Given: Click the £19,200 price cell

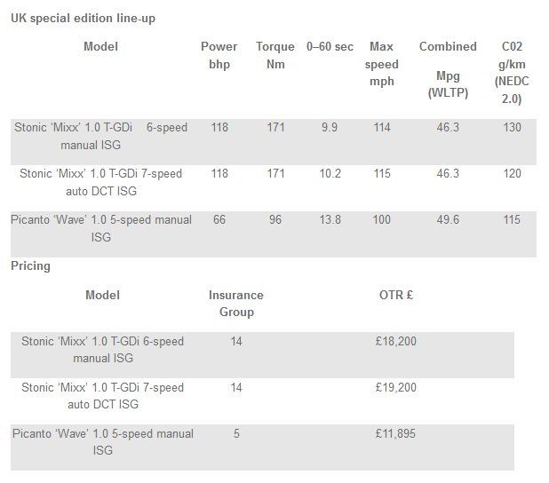Looking at the screenshot, I should [396, 387].
